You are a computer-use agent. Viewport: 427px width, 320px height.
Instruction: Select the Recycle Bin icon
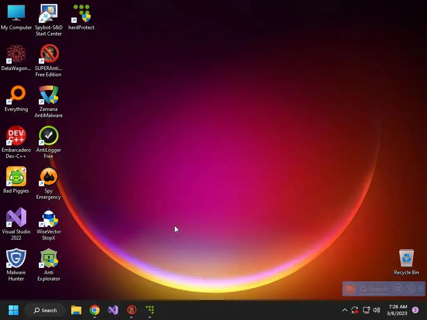[x=406, y=262]
